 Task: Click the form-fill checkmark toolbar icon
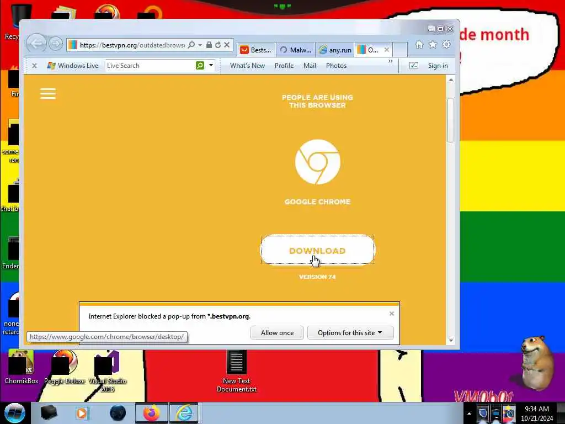coord(414,65)
